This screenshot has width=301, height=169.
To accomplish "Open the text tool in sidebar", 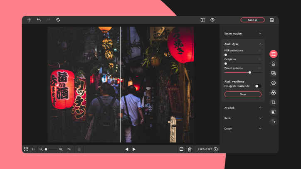I will [x=274, y=121].
